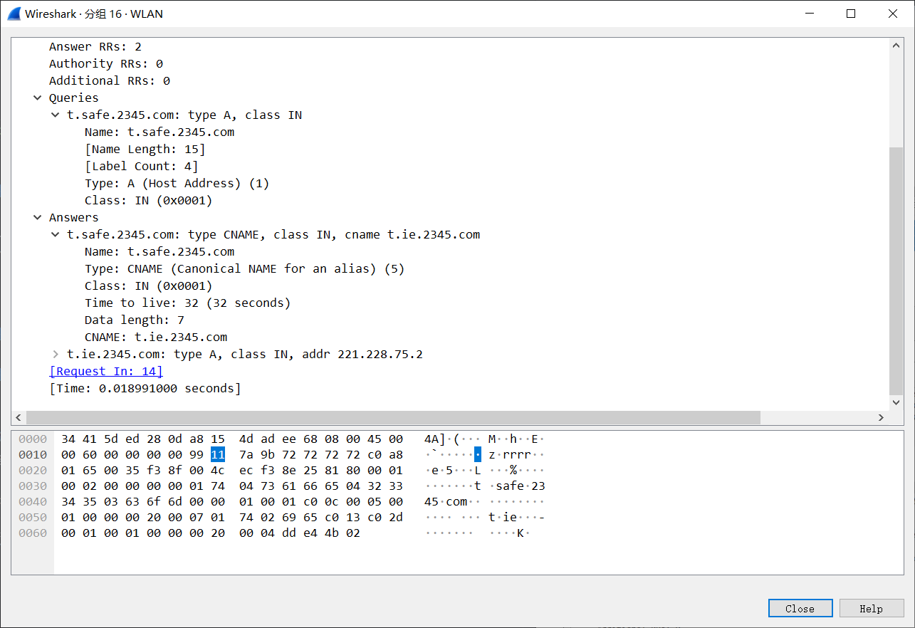Collapse the CNAME answer record
Image resolution: width=915 pixels, height=628 pixels.
coord(56,235)
